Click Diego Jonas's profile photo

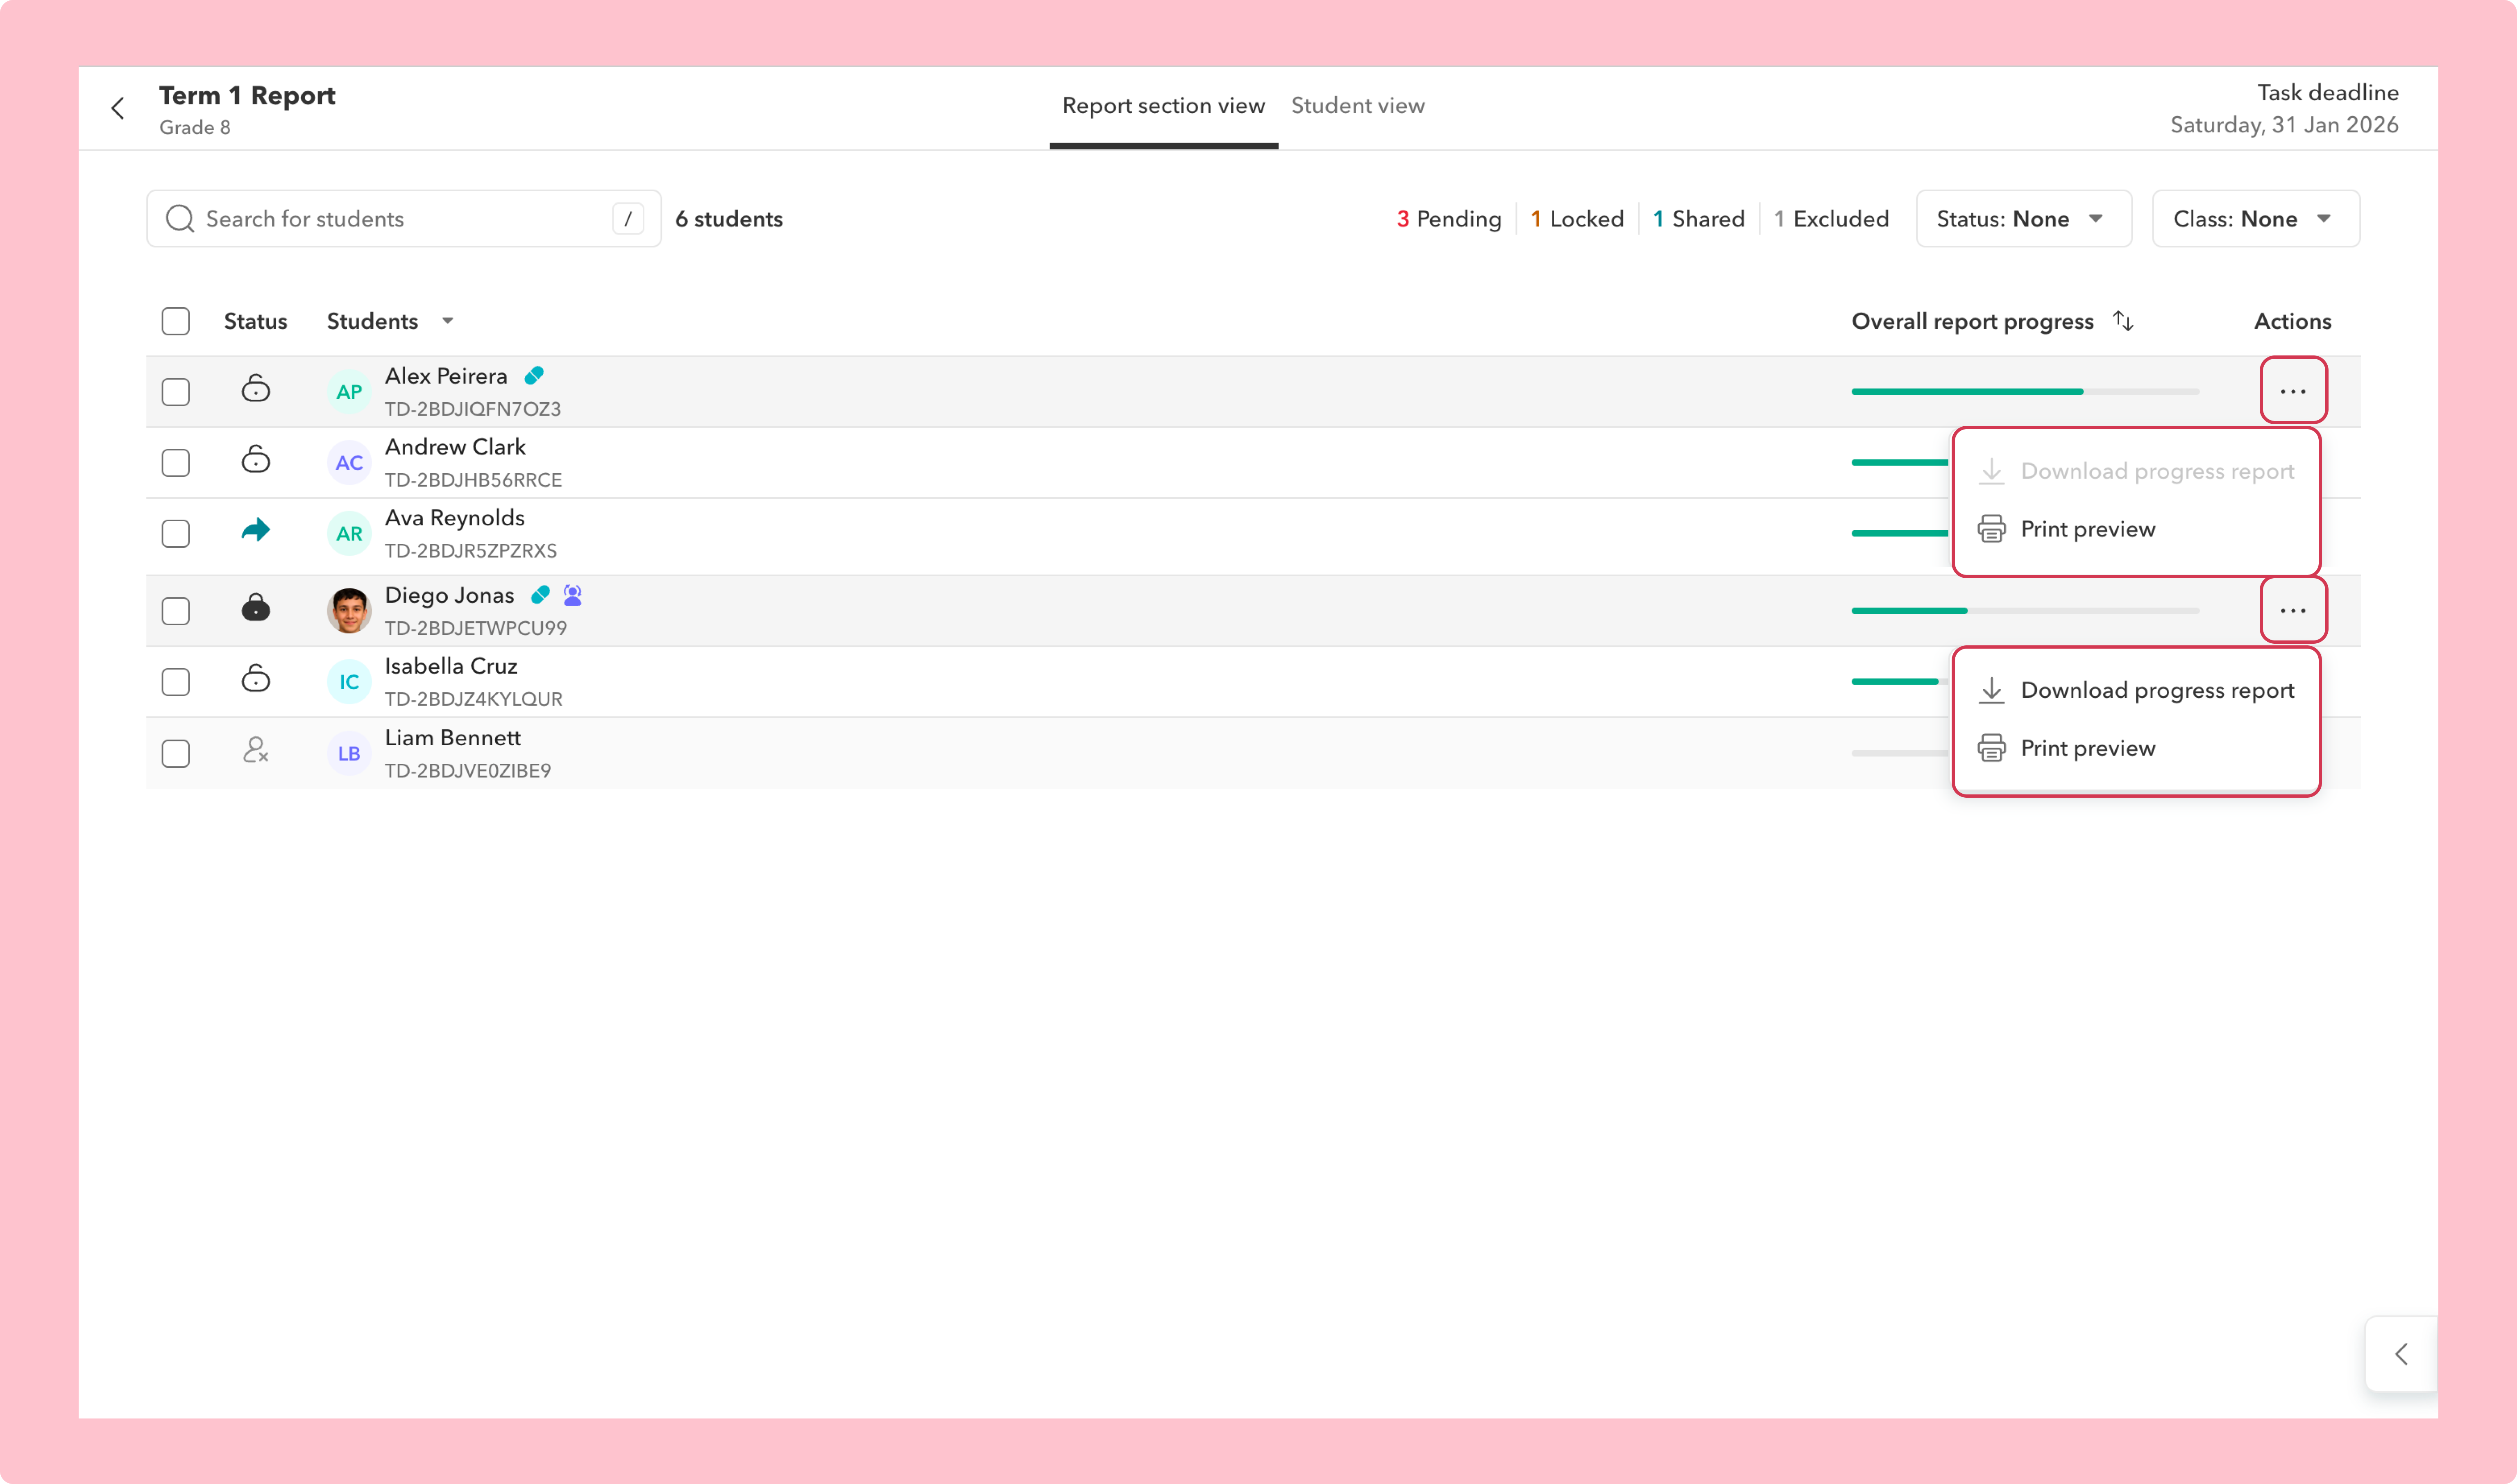pyautogui.click(x=349, y=611)
